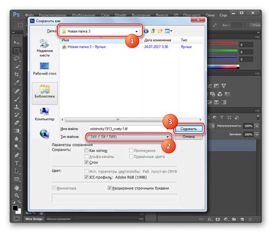
Task: Open the Заливка 100% dropdown arrow
Action: (x=257, y=134)
